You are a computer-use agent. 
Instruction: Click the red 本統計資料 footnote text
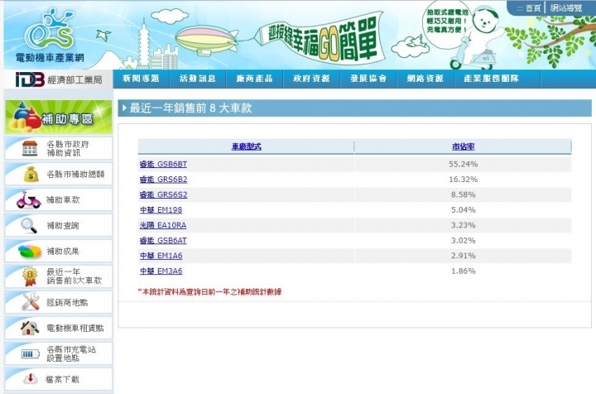(x=209, y=292)
